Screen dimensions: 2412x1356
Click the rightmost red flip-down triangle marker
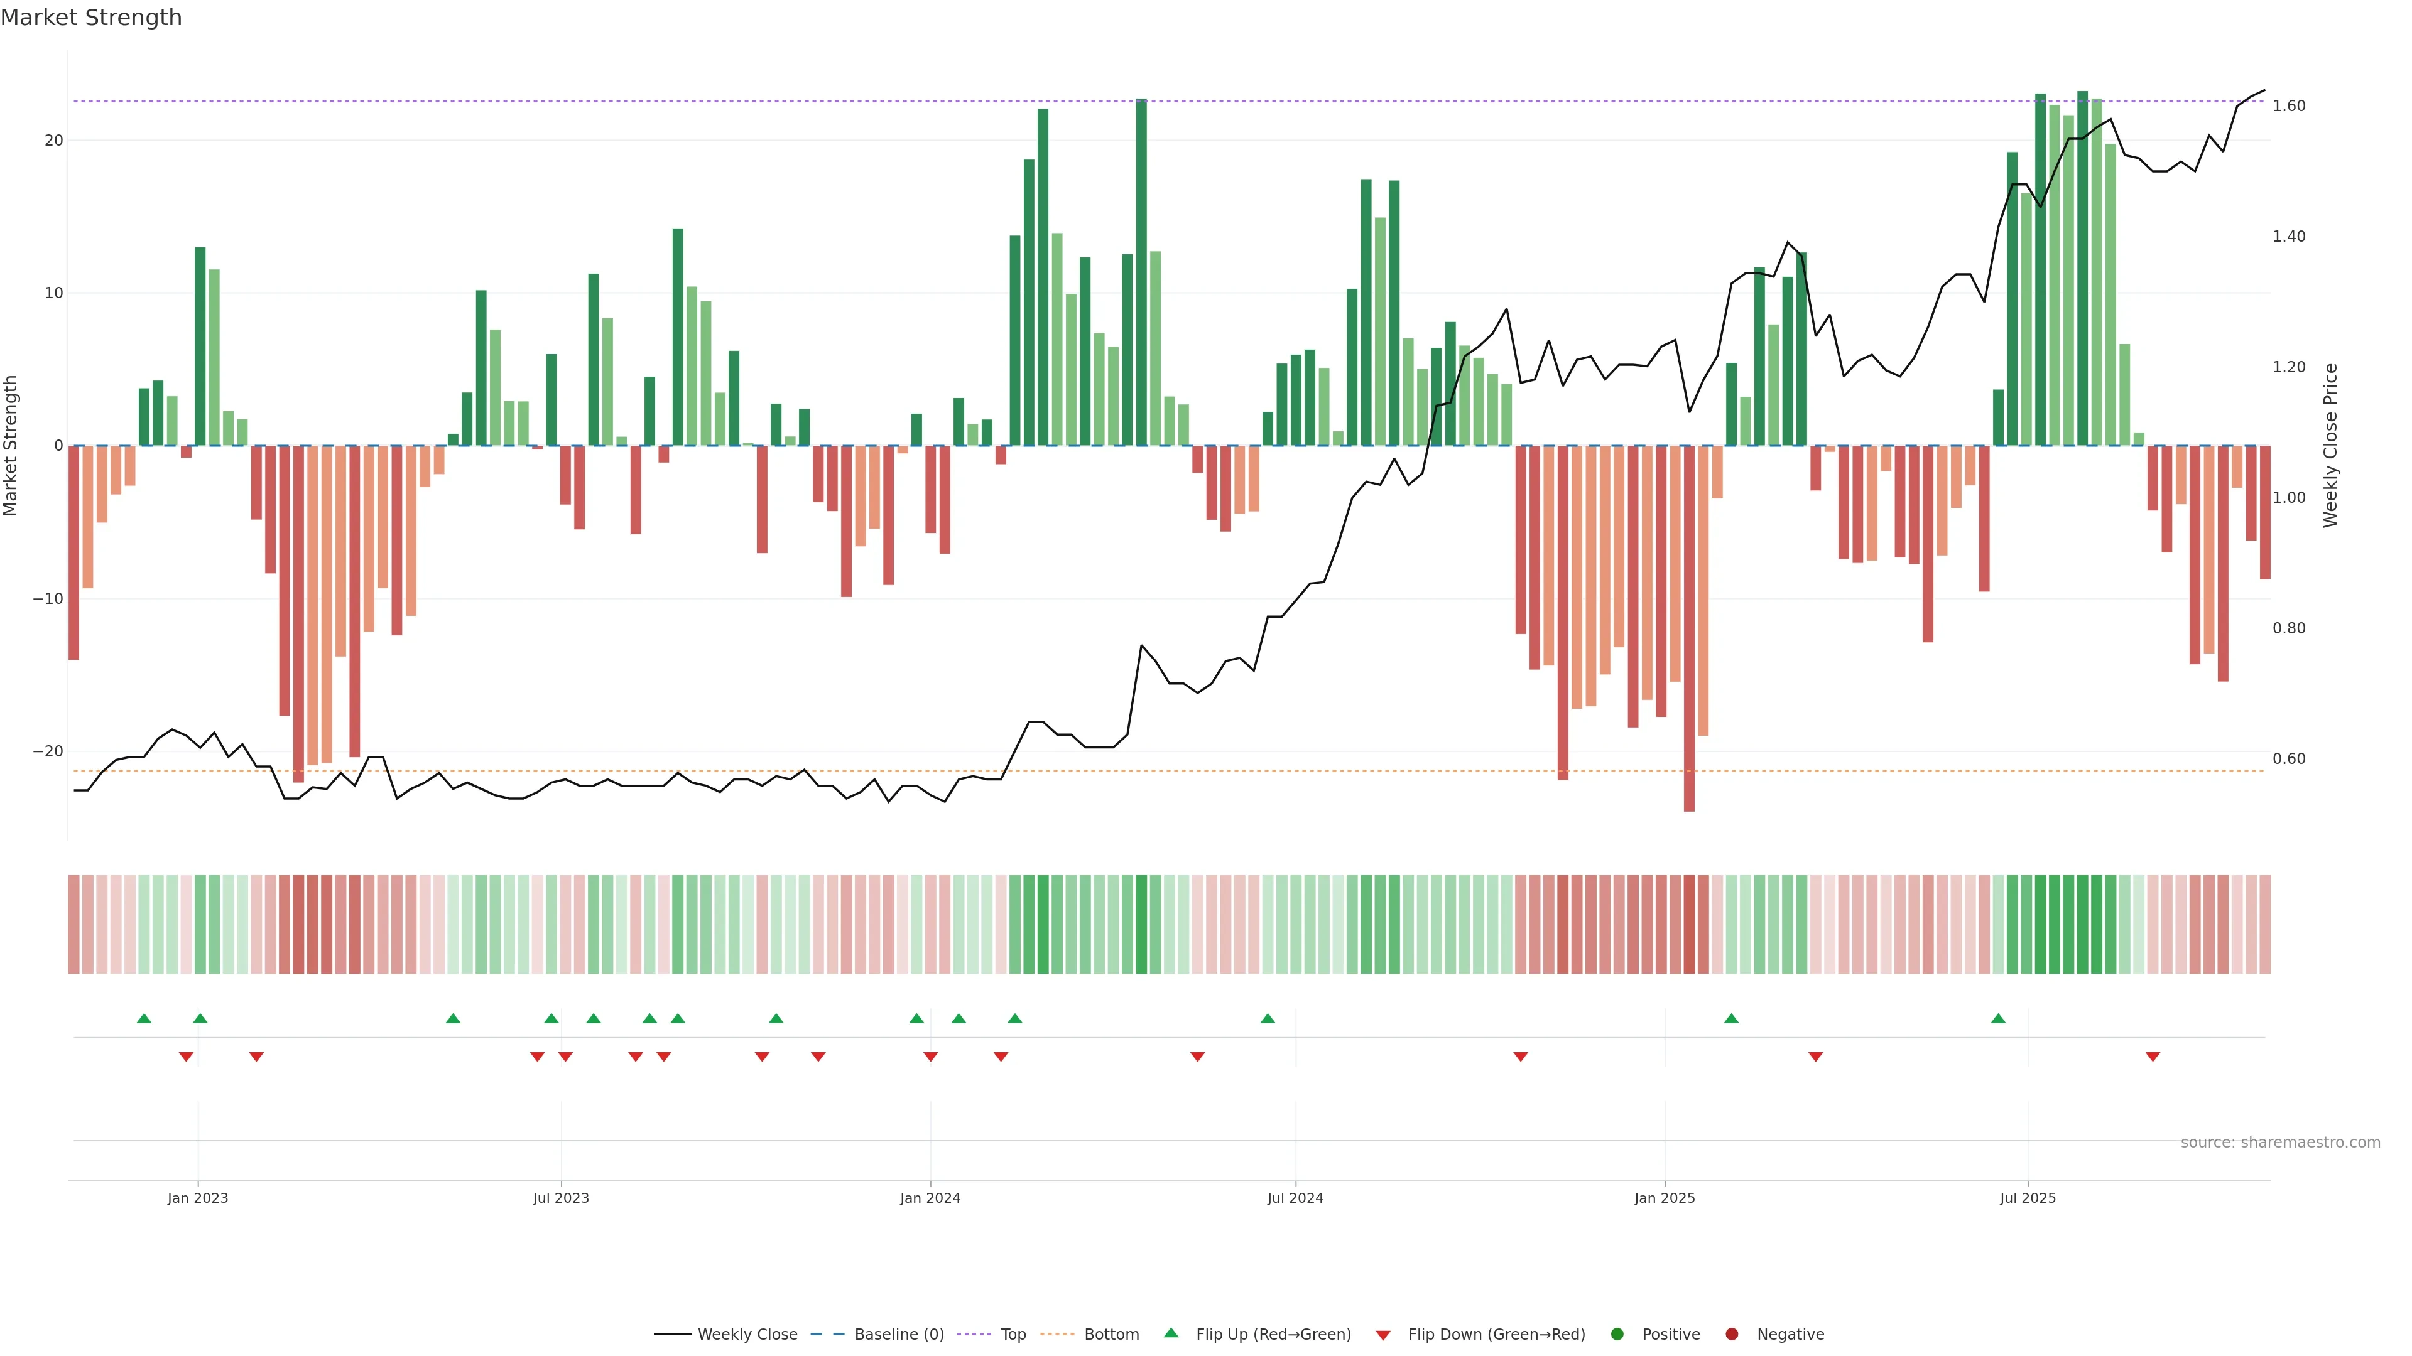click(2153, 1057)
